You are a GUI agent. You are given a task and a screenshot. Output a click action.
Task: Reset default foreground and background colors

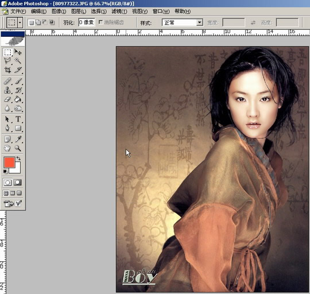pos(5,172)
